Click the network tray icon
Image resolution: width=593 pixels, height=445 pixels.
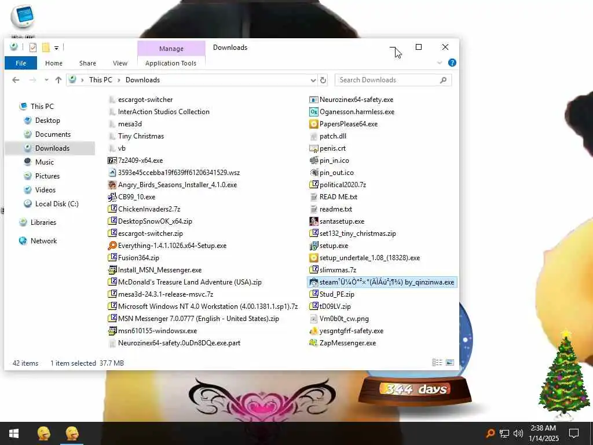[x=504, y=433]
